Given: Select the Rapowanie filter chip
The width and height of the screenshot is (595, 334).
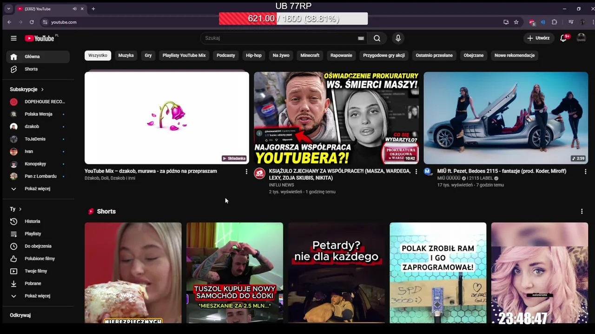Looking at the screenshot, I should pyautogui.click(x=341, y=55).
